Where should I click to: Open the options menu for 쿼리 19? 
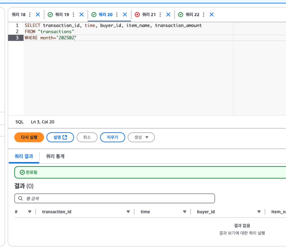tap(73, 15)
